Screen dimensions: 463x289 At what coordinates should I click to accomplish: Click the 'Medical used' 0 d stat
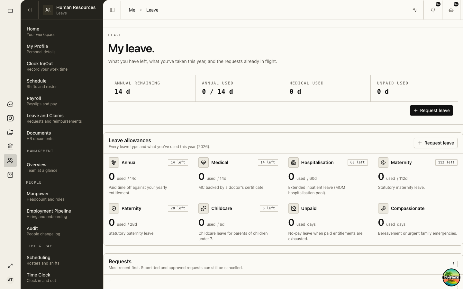pos(327,88)
